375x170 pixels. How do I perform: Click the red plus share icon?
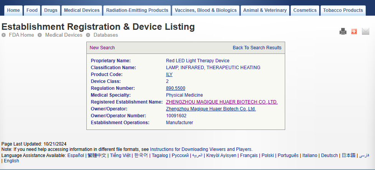click(x=354, y=32)
